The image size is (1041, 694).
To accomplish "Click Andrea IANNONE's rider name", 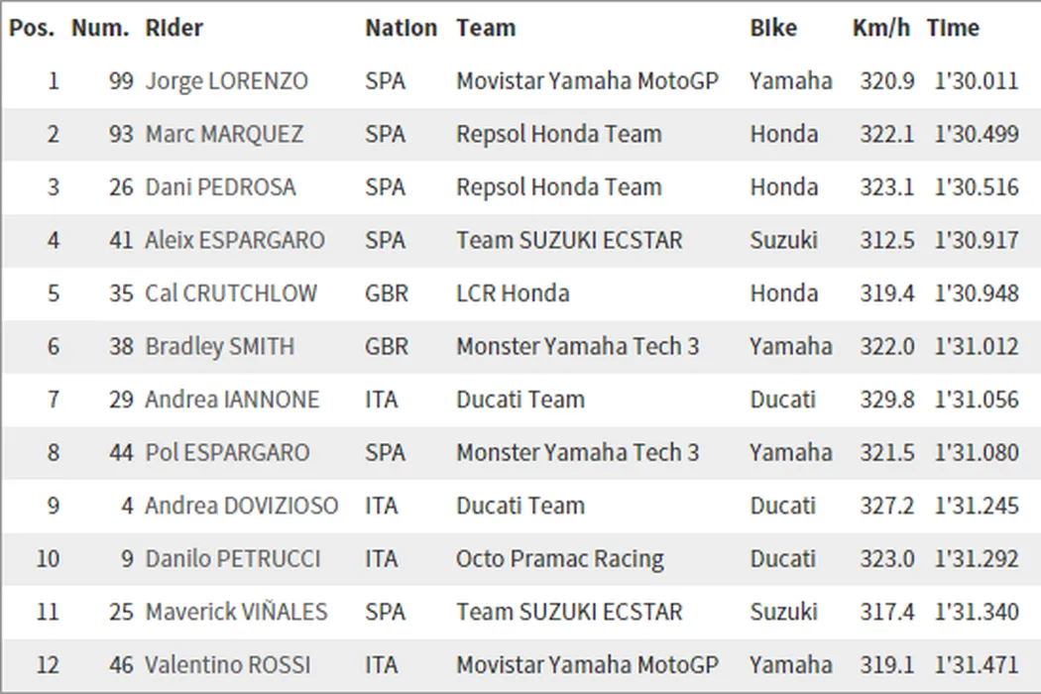I will [232, 400].
